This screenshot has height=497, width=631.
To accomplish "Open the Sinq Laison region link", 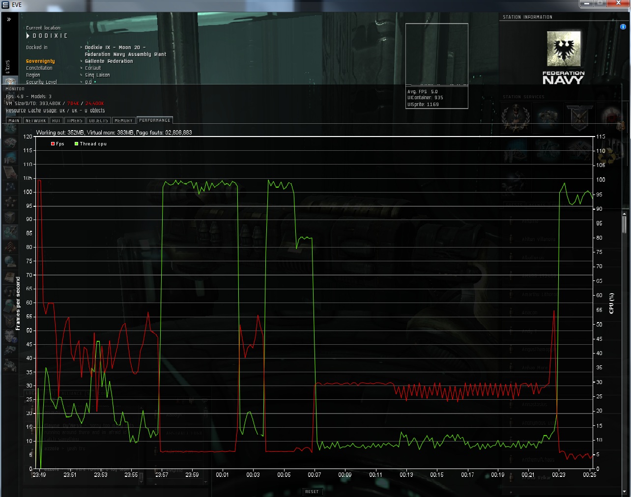I will 97,75.
